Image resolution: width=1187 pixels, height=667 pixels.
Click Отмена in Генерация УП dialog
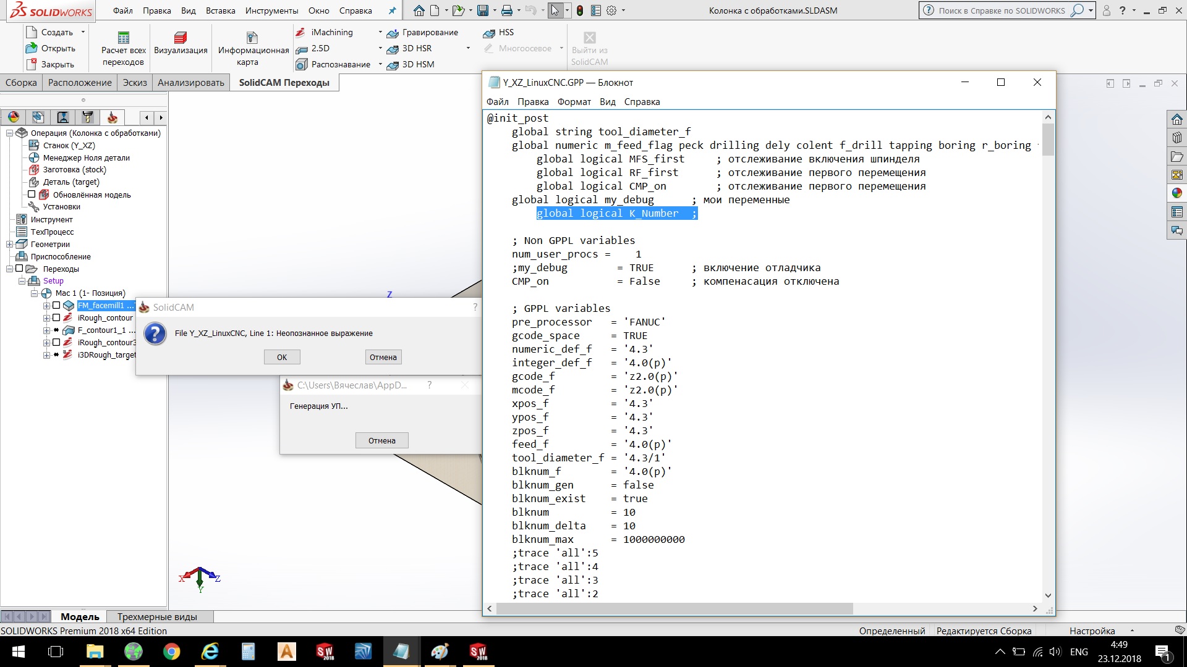(381, 440)
